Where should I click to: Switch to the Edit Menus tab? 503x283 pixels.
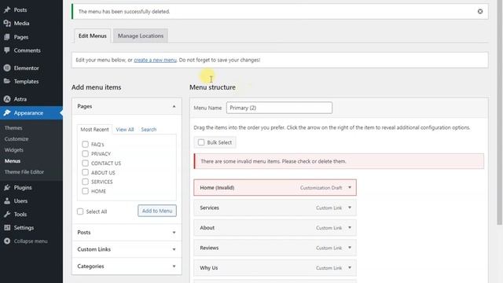click(93, 35)
